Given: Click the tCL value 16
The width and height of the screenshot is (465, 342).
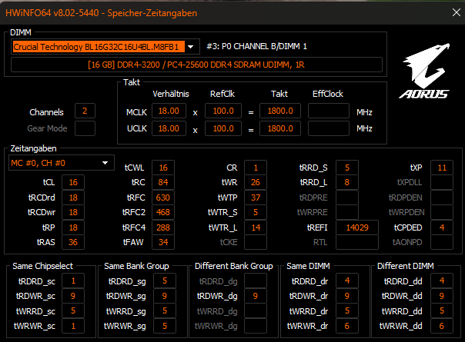Looking at the screenshot, I should point(73,182).
